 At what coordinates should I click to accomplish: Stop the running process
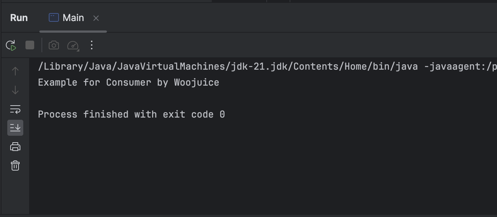click(x=30, y=45)
